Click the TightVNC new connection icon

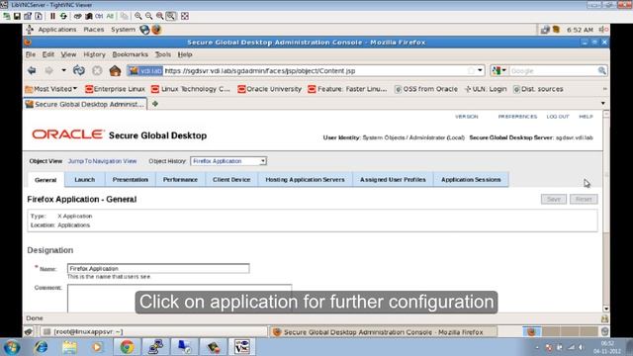[x=7, y=16]
